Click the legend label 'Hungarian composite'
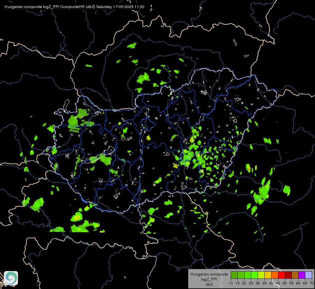 (x=209, y=274)
